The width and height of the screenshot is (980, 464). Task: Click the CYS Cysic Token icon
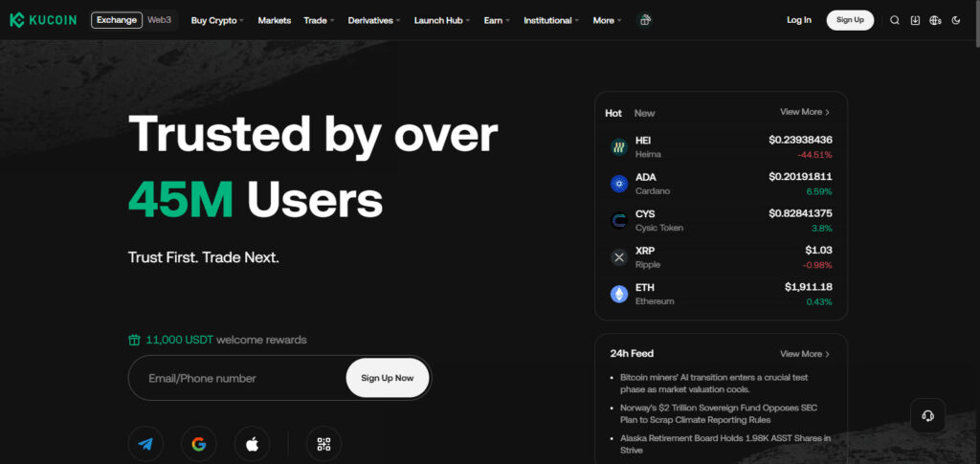tap(619, 220)
